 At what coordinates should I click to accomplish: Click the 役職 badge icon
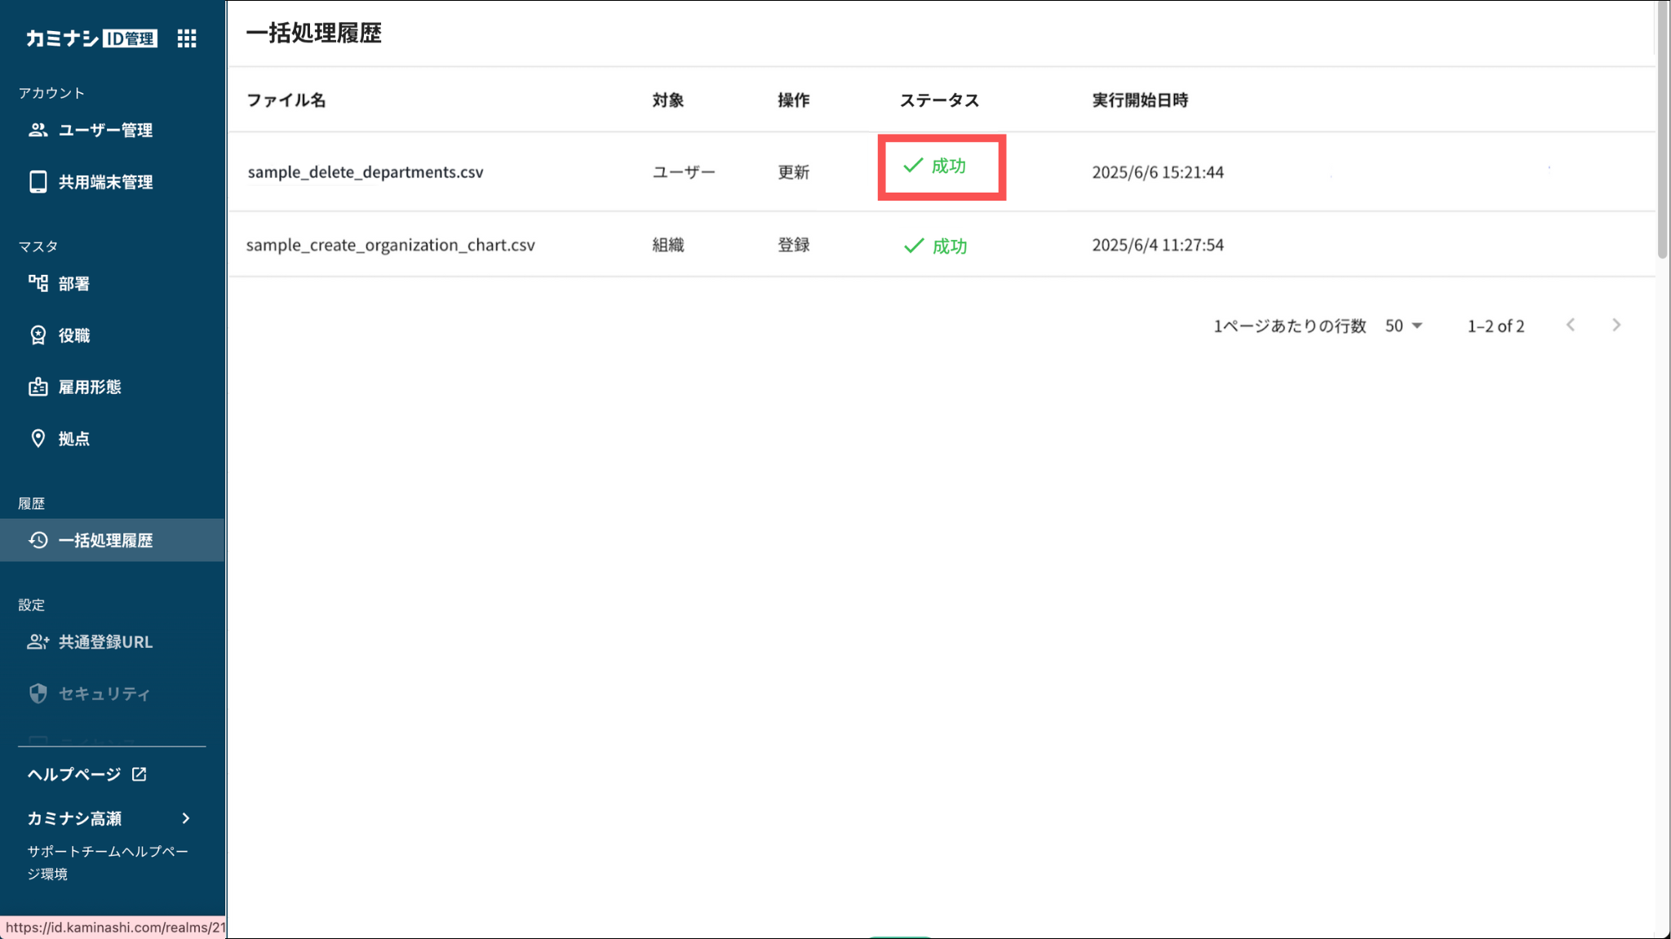click(x=38, y=335)
